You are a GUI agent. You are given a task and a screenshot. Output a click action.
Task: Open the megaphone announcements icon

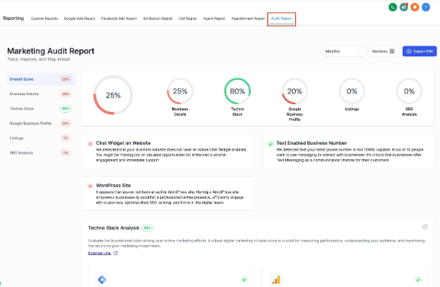[404, 7]
